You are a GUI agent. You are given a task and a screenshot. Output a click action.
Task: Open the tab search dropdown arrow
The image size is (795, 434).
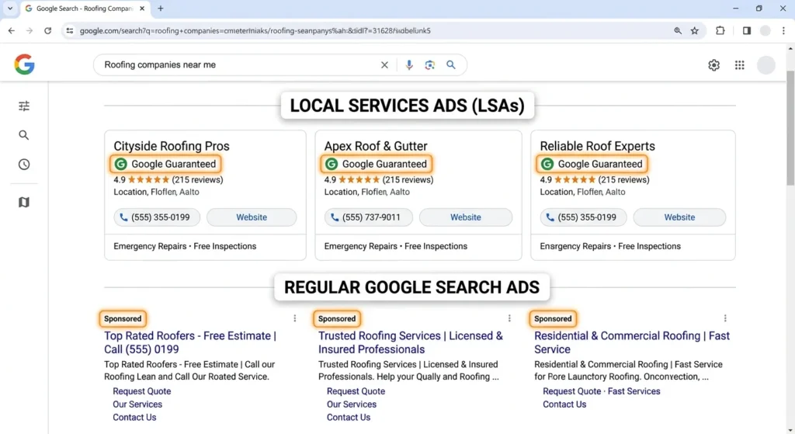pyautogui.click(x=9, y=8)
